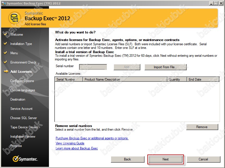Click Next to continue installation
Viewport: 225px width, 168px height.
166,159
